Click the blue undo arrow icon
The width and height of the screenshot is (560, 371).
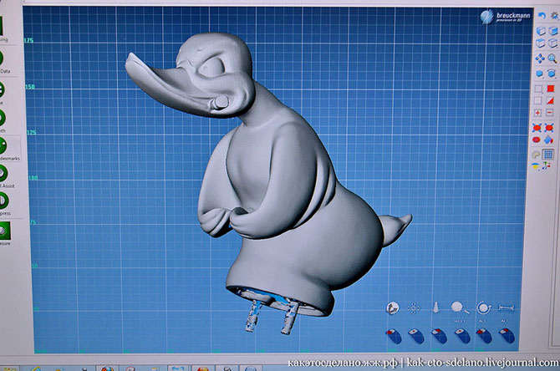tap(542, 16)
